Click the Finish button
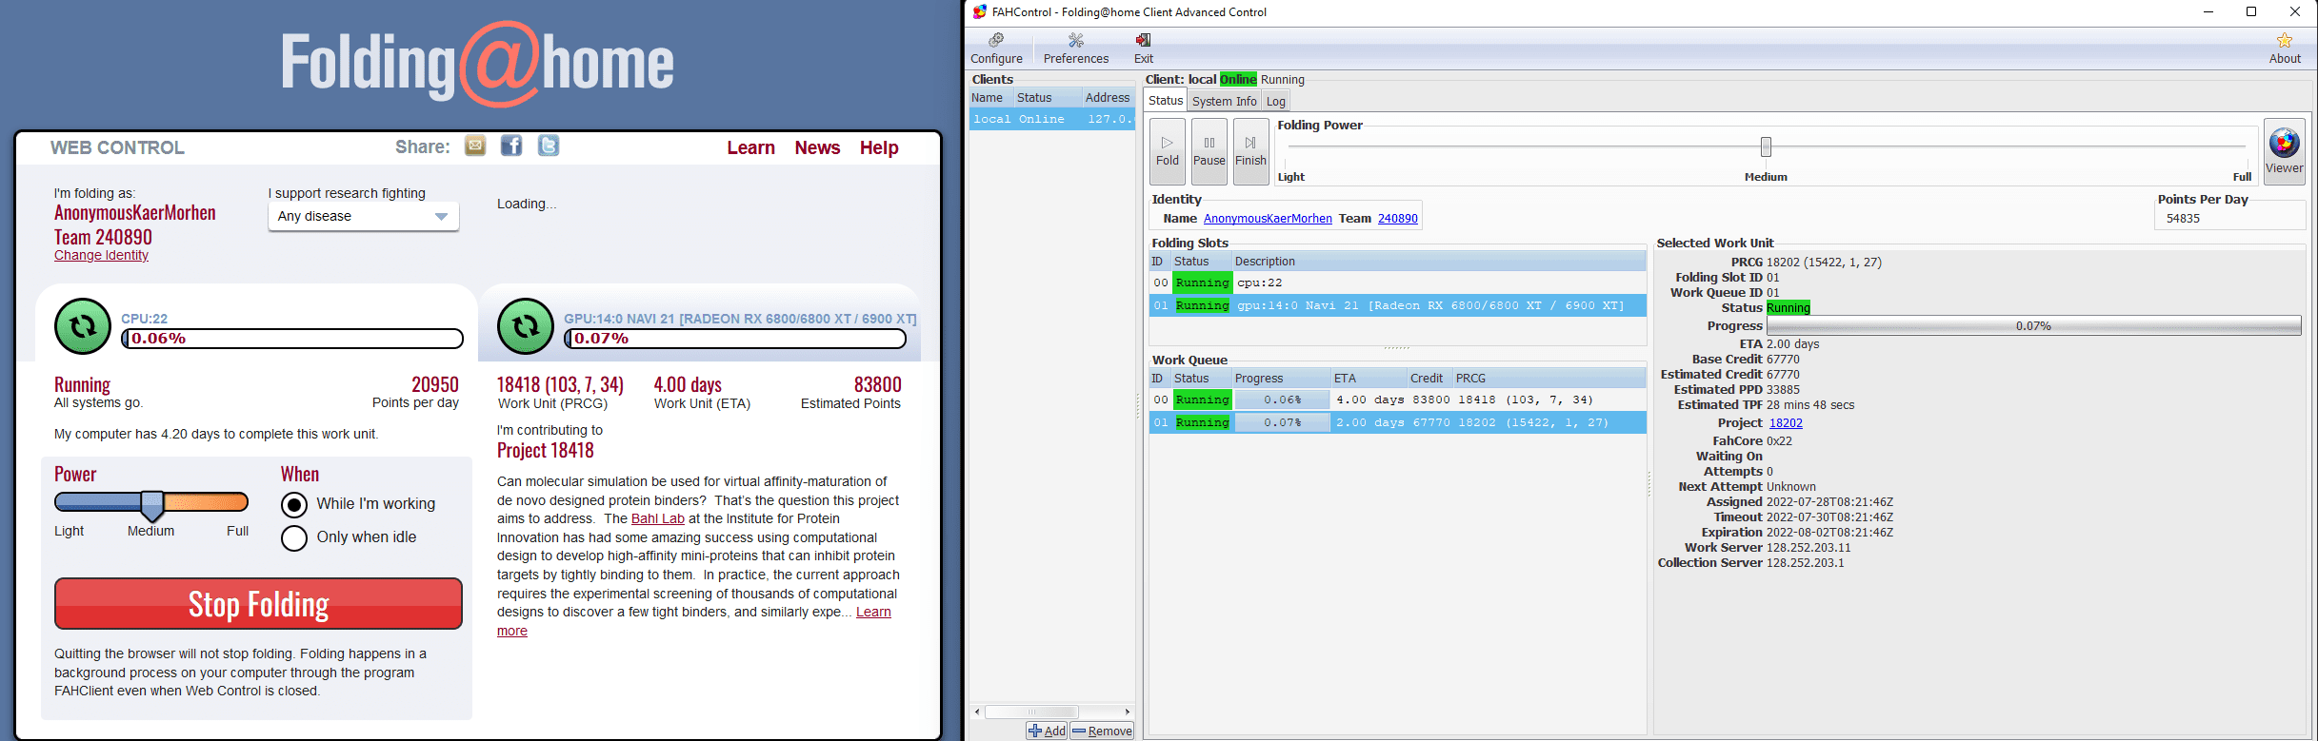This screenshot has height=741, width=2318. 1251,151
